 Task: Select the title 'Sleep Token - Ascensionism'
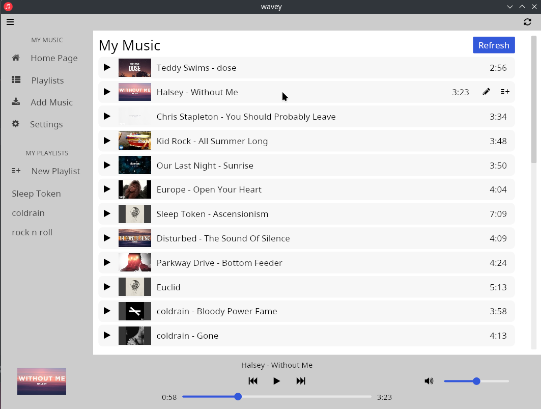212,214
